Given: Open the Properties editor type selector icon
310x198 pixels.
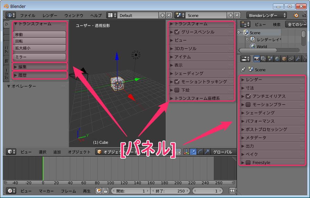Looking at the screenshot, I should click(x=245, y=59).
